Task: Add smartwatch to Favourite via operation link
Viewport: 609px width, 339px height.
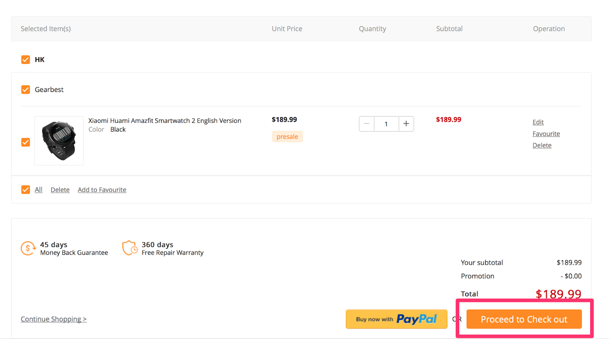Action: click(x=546, y=134)
